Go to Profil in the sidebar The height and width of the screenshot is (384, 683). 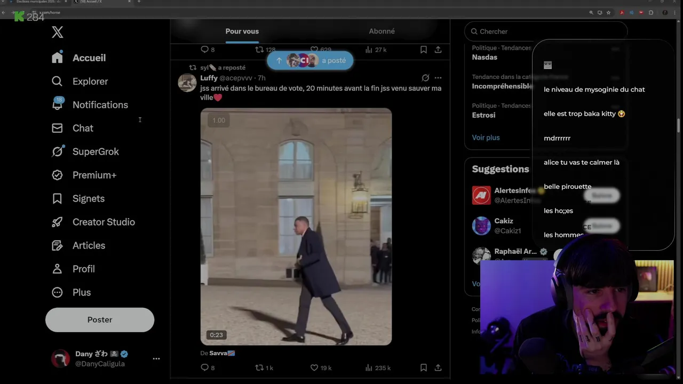click(73, 269)
